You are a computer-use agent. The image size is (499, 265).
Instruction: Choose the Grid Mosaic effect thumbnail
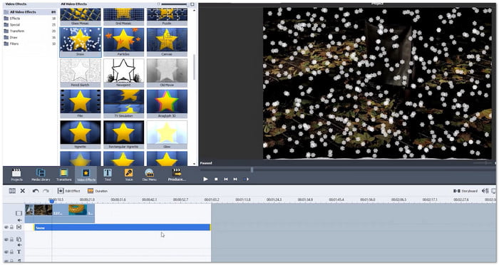(123, 17)
